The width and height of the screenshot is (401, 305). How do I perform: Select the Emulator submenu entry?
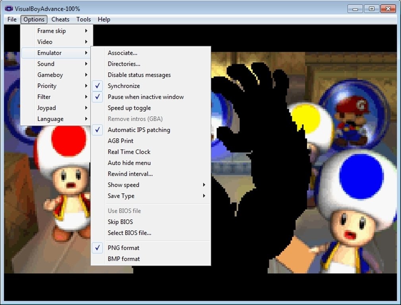coord(56,53)
